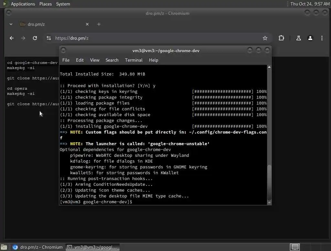The image size is (331, 251).
Task: Open terminal File menu
Action: (x=66, y=60)
